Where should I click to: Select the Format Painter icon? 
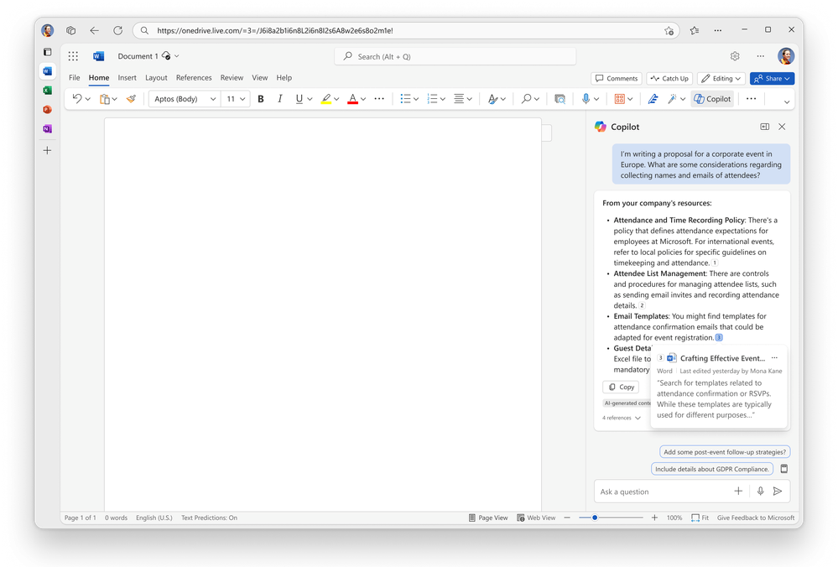pos(131,99)
